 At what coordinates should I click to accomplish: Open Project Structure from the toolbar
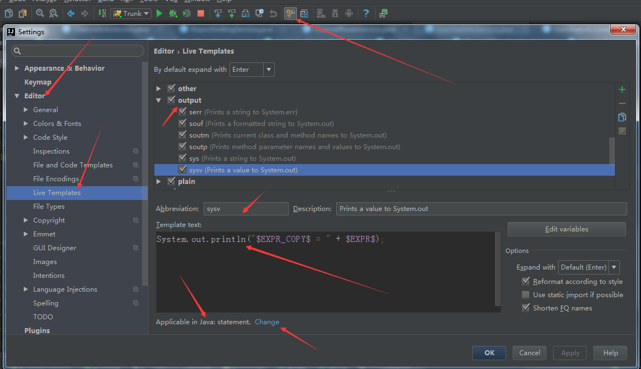[303, 13]
